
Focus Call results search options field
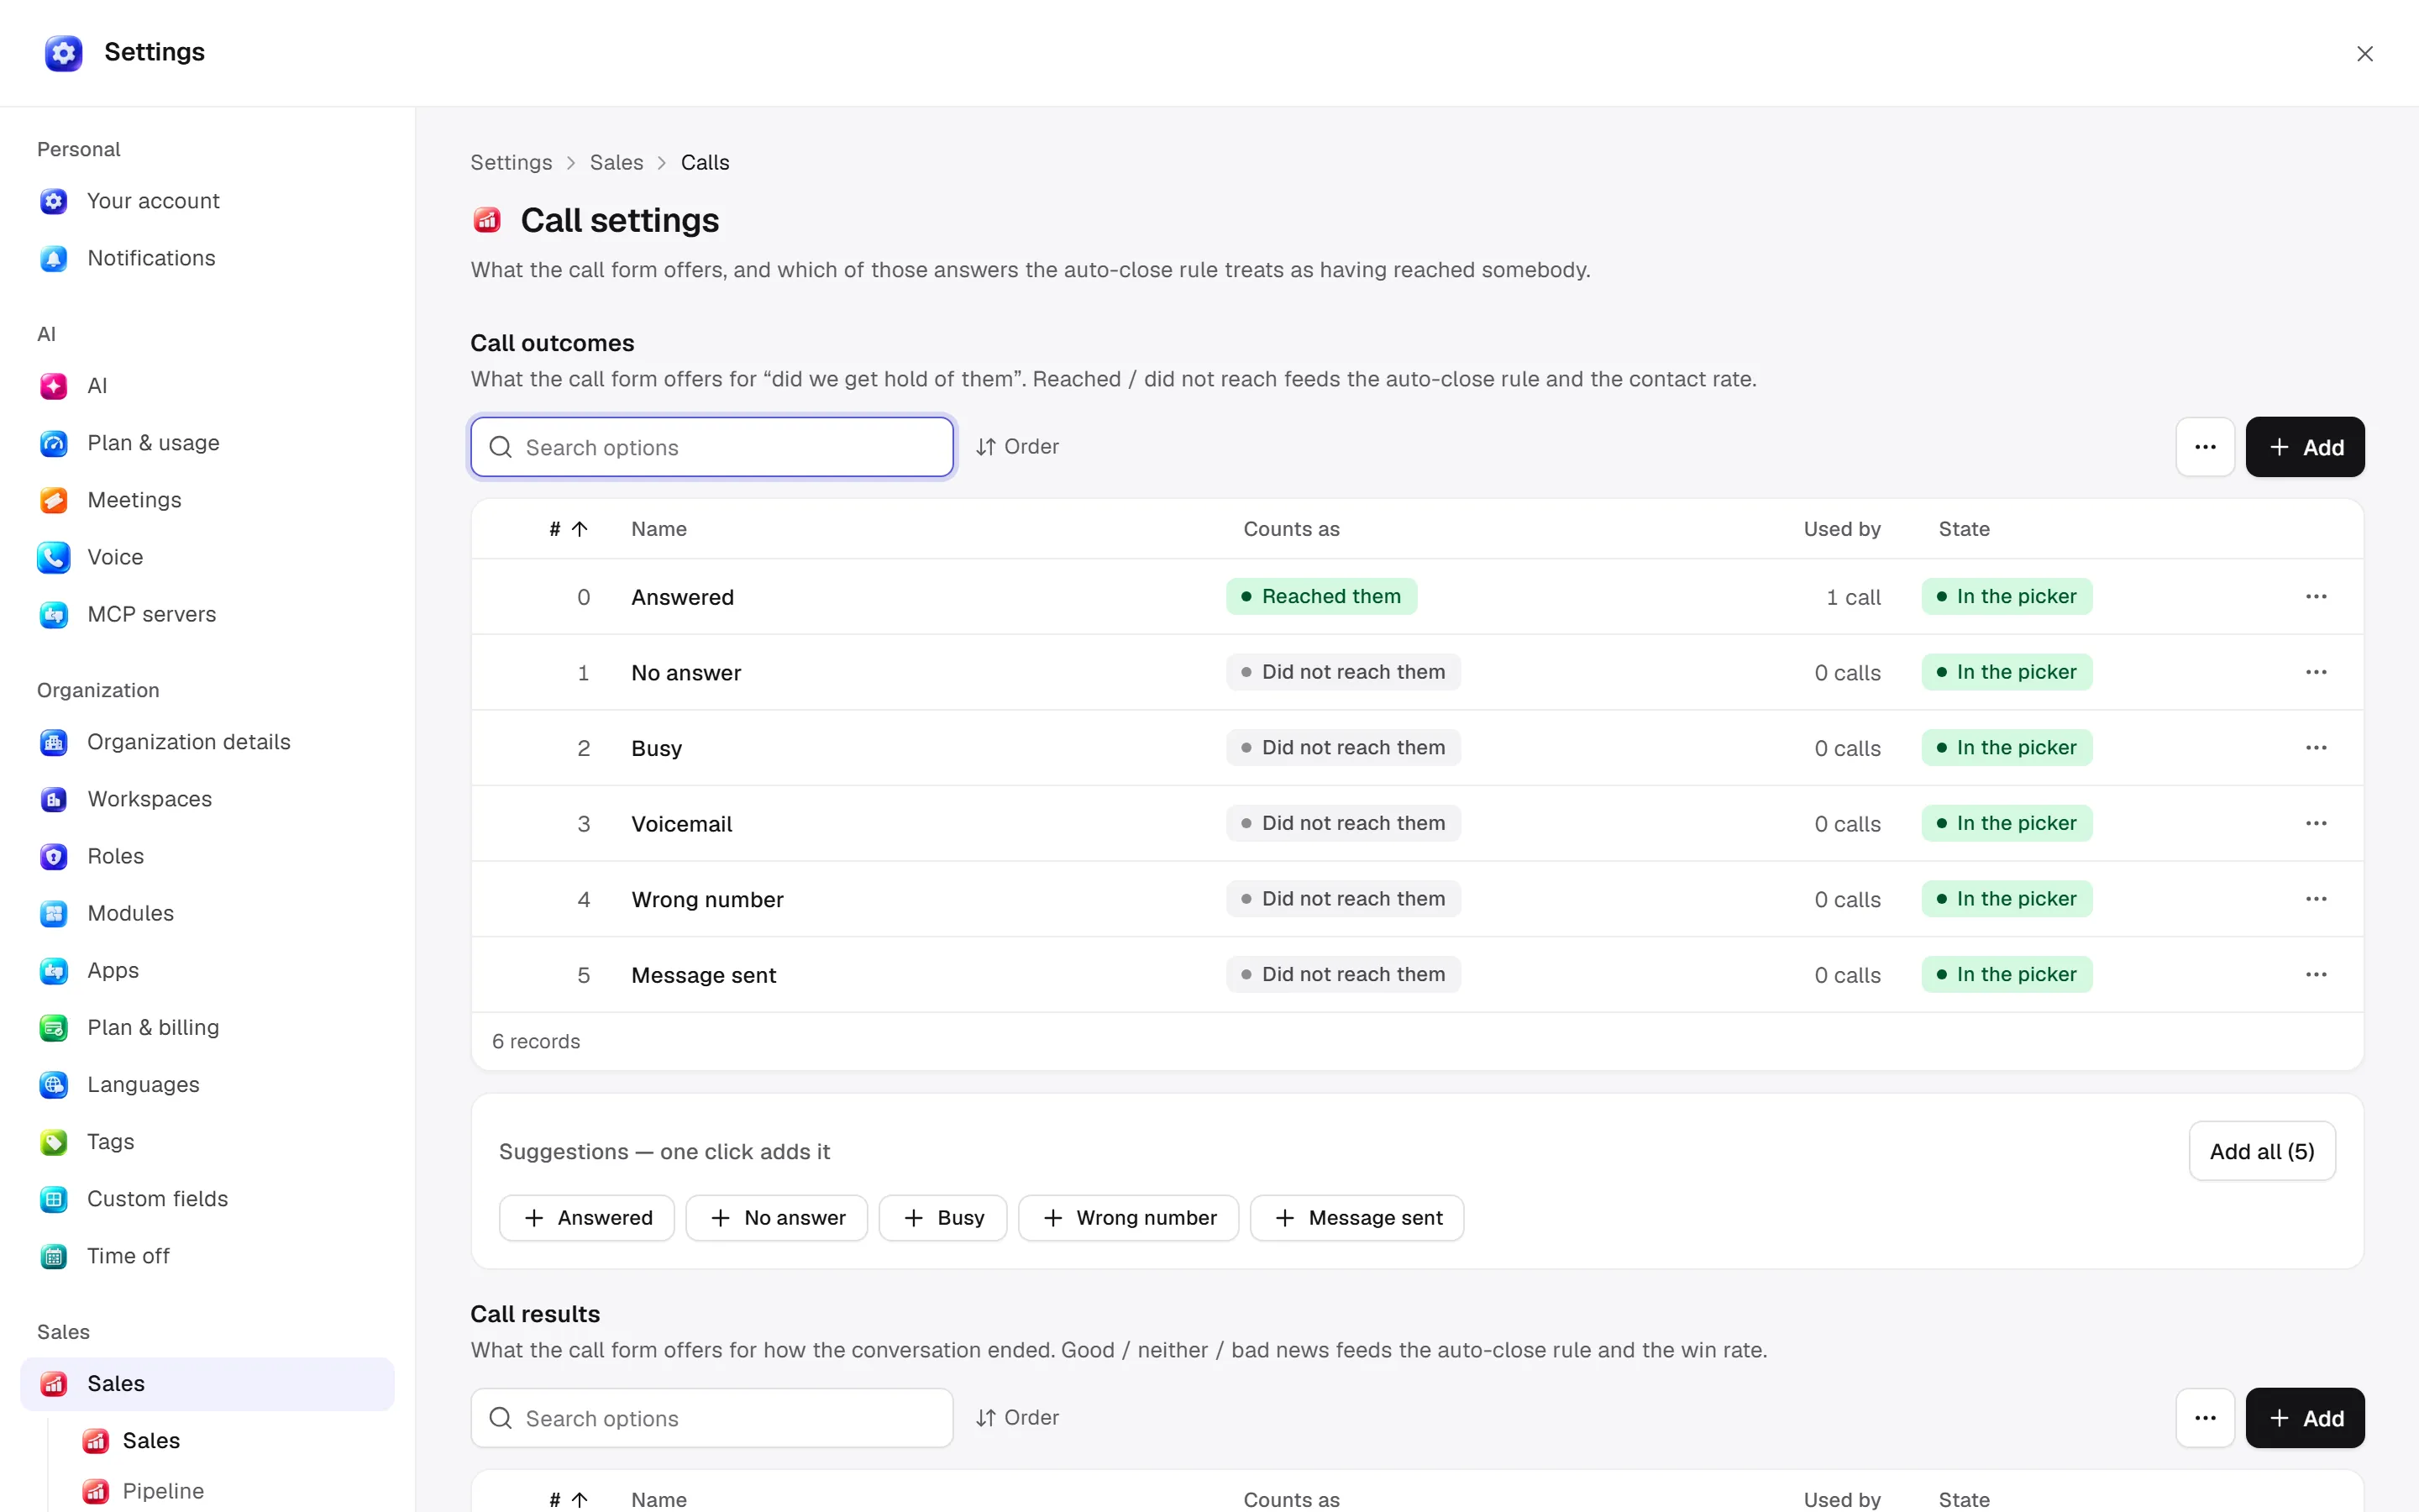(711, 1418)
